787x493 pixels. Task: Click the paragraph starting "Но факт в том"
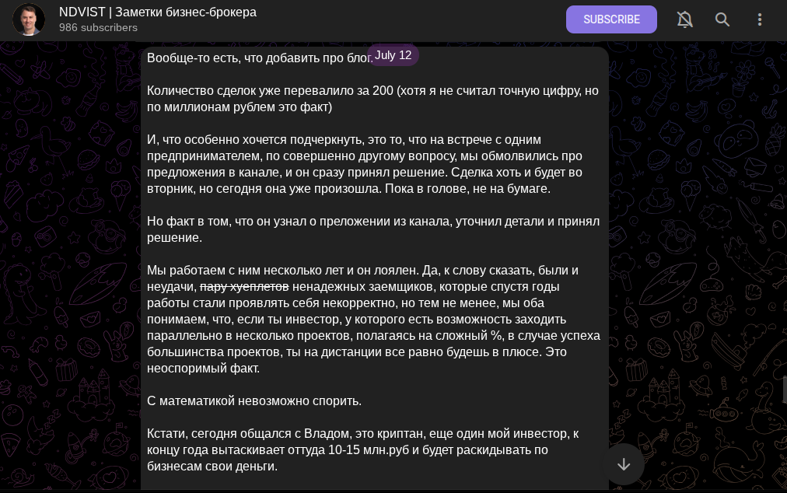[373, 229]
